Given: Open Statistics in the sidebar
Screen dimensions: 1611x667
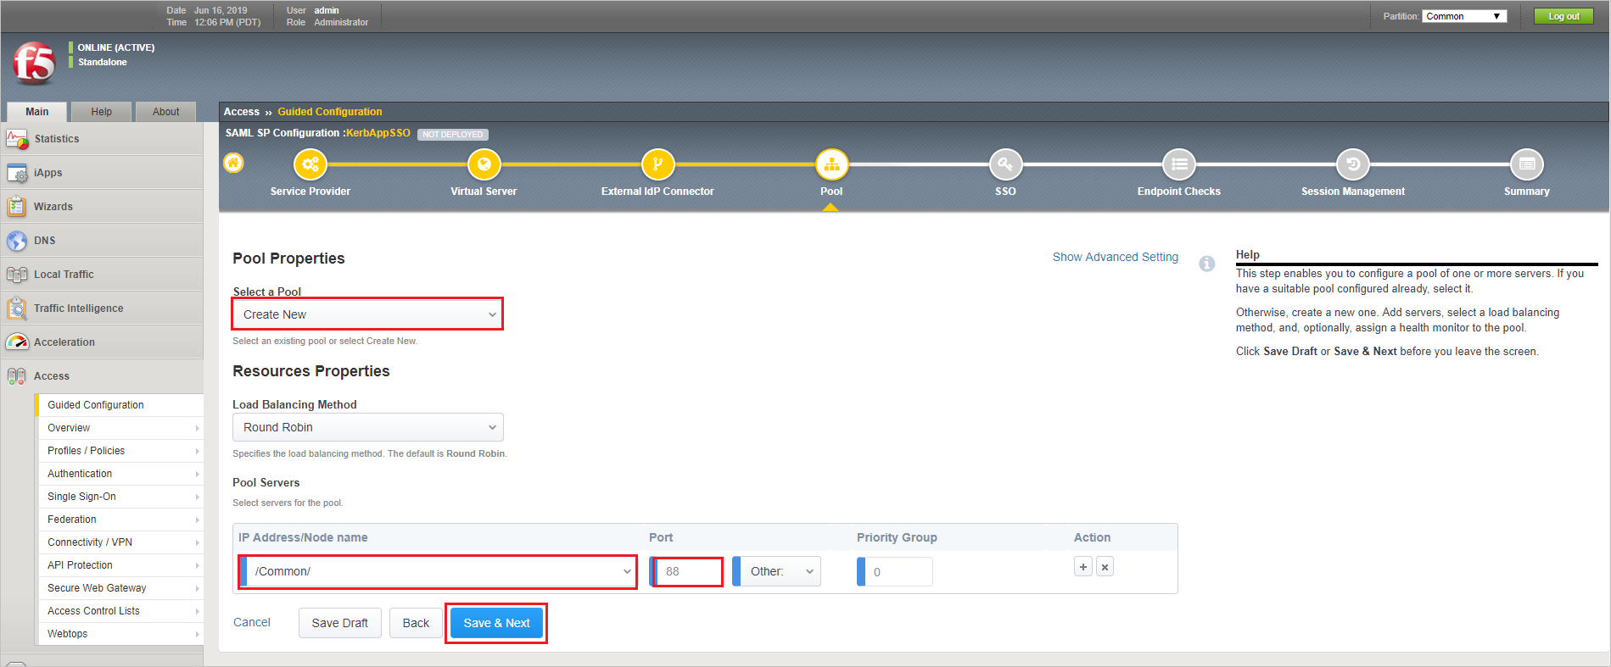Looking at the screenshot, I should pos(102,139).
